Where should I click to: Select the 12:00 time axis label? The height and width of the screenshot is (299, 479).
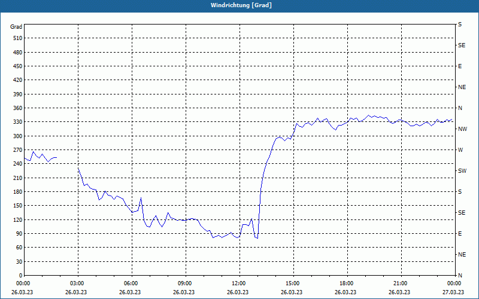tap(238, 283)
